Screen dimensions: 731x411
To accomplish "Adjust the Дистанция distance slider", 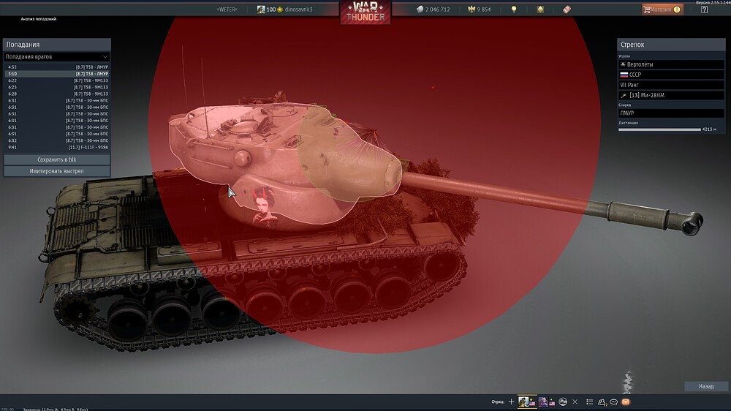I will (659, 129).
